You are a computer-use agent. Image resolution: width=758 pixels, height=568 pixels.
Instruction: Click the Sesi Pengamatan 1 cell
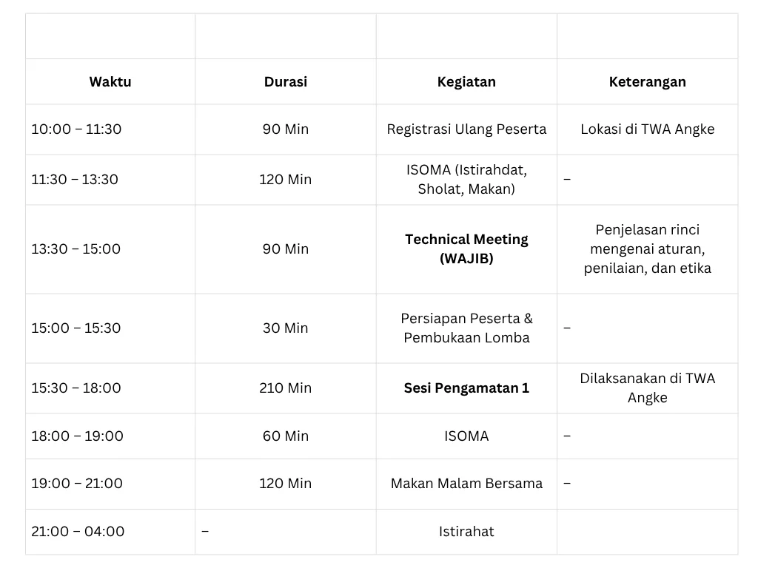click(x=466, y=388)
